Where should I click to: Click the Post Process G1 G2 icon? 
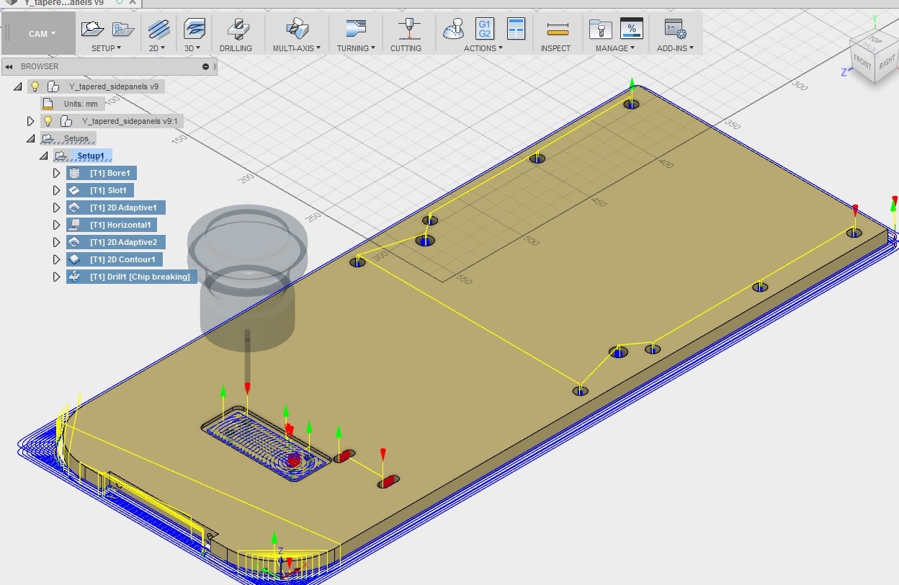coord(485,29)
